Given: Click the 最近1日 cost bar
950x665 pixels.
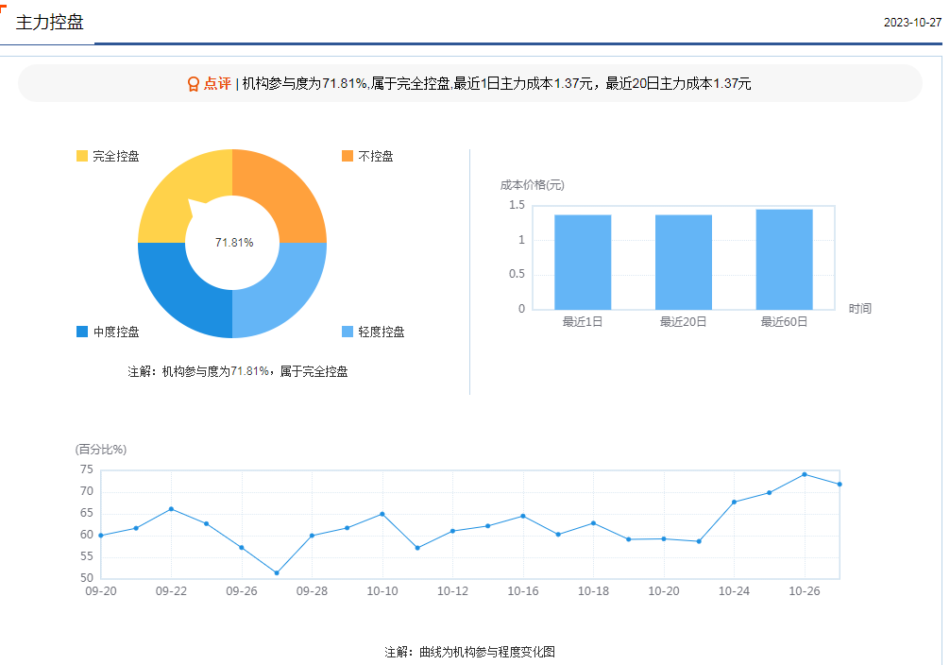Looking at the screenshot, I should tap(583, 262).
